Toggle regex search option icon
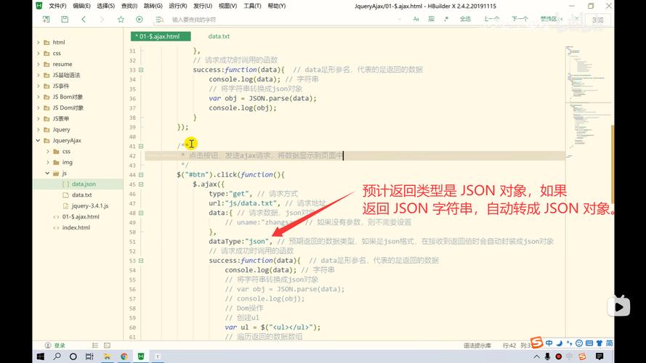The image size is (646, 363). [x=446, y=19]
